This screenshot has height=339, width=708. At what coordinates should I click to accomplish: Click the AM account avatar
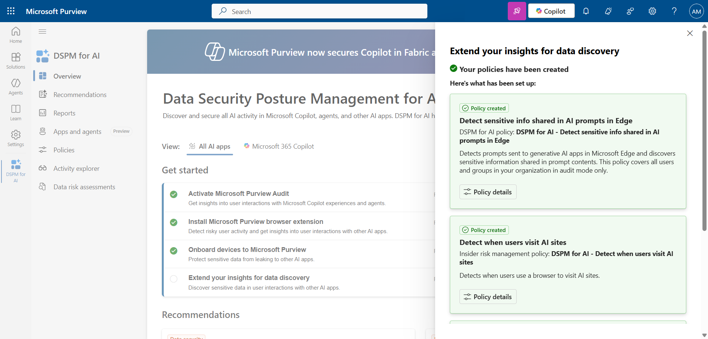point(696,11)
